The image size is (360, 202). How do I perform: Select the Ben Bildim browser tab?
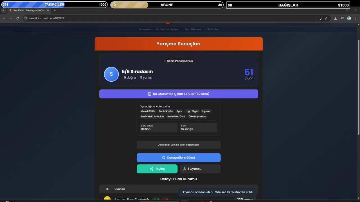[29, 10]
